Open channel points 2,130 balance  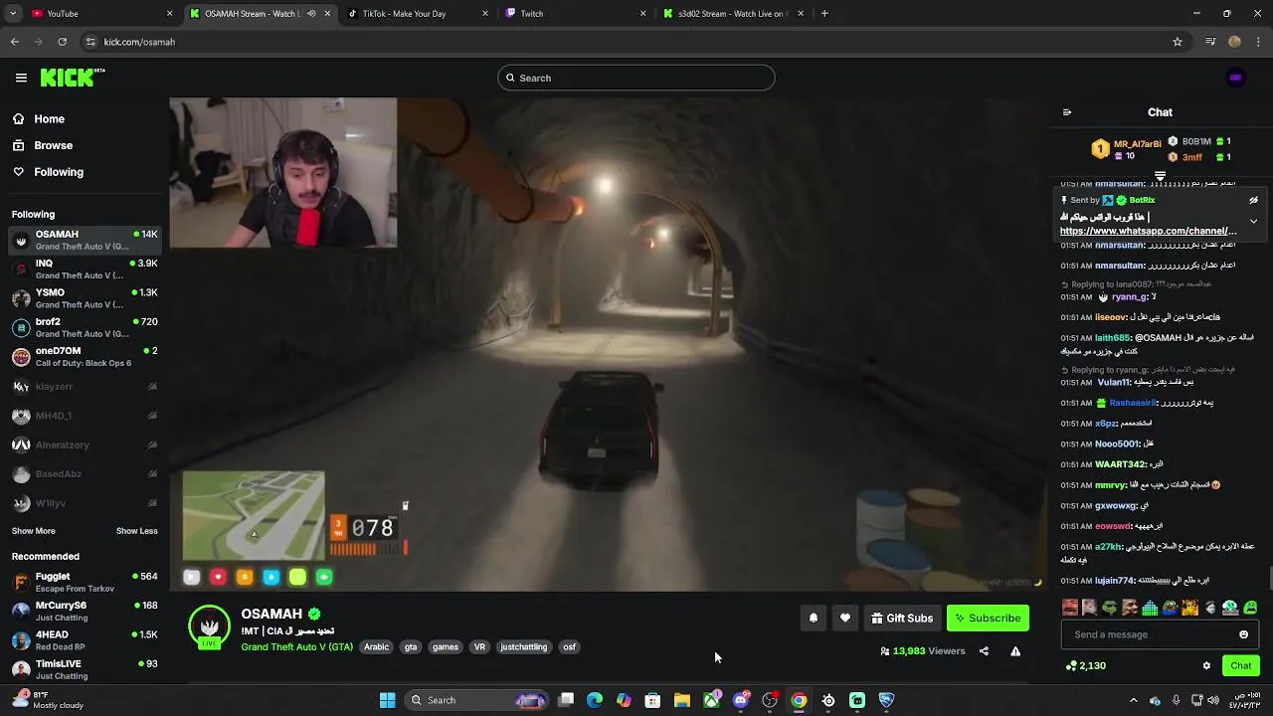pyautogui.click(x=1086, y=665)
